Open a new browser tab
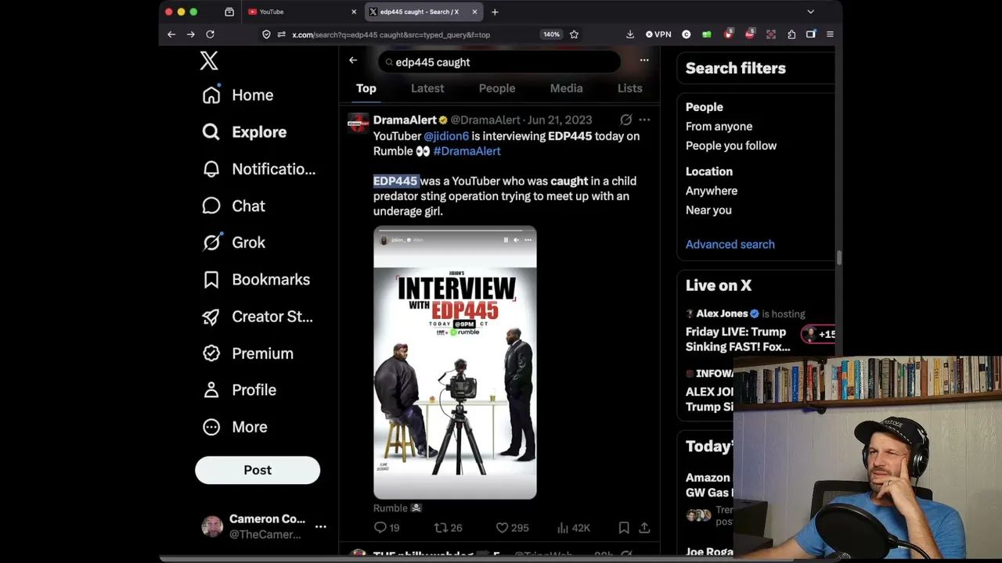1002x563 pixels. (x=495, y=12)
